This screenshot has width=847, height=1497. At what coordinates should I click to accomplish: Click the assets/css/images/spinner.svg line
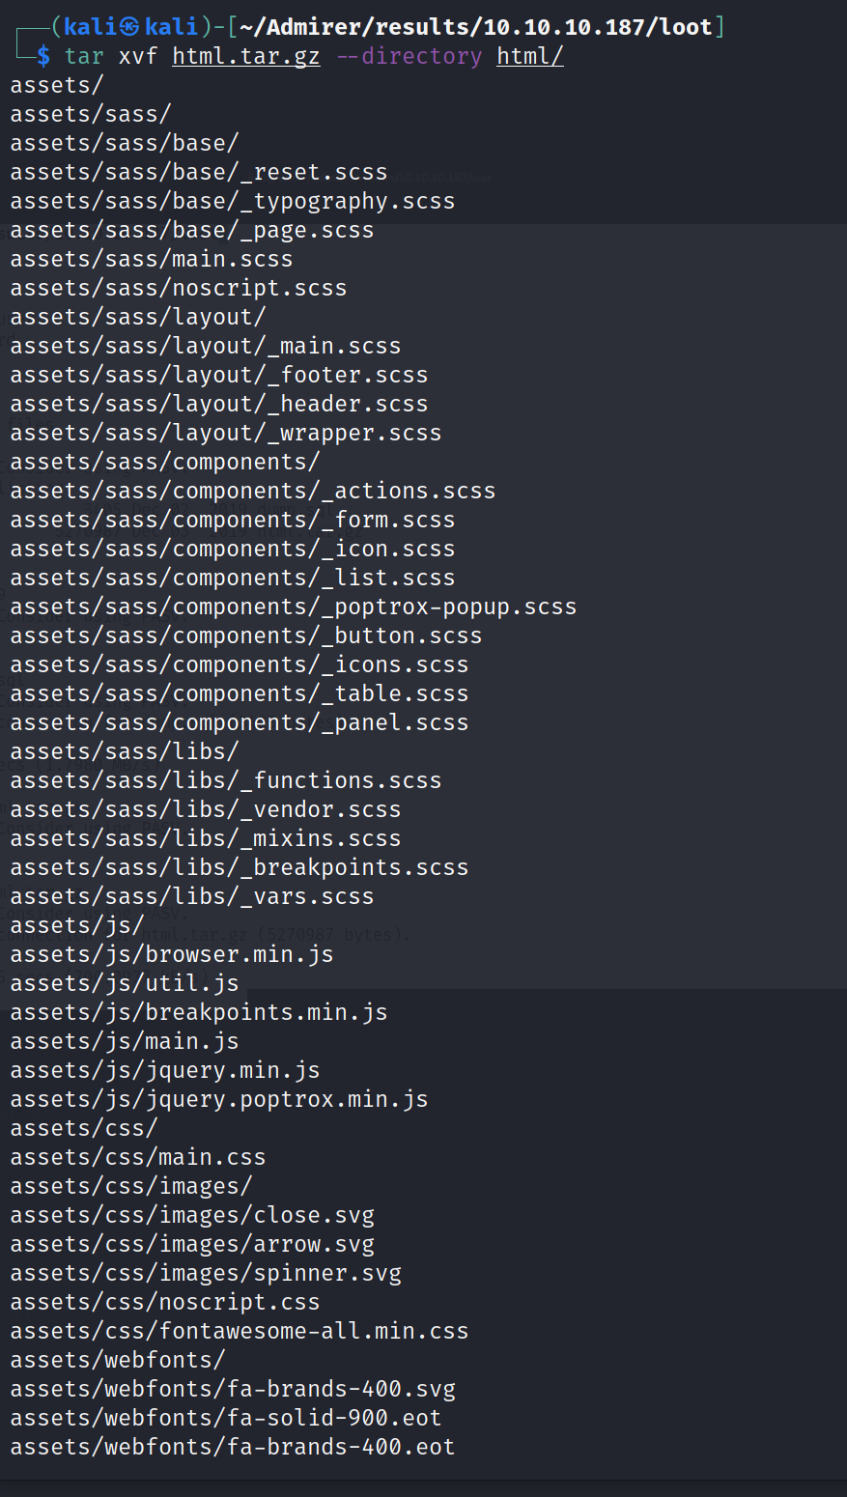(x=205, y=1273)
